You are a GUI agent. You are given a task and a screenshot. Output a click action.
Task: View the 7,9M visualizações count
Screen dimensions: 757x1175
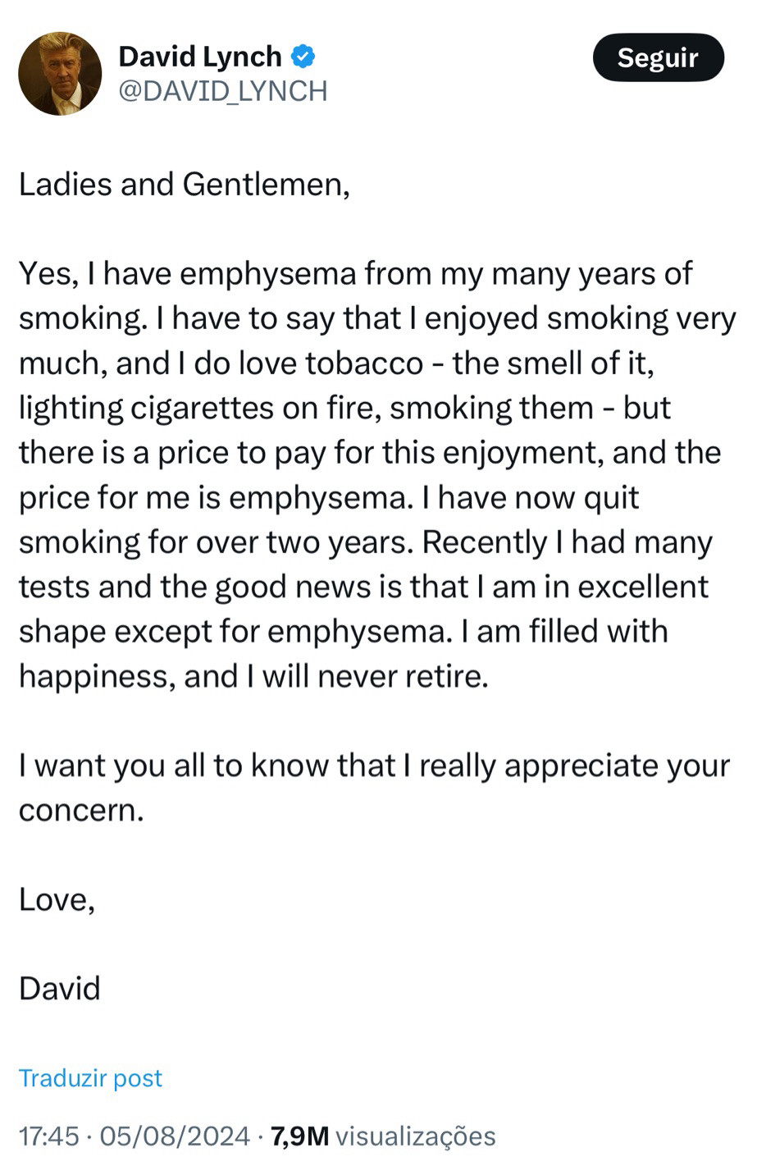point(383,1136)
